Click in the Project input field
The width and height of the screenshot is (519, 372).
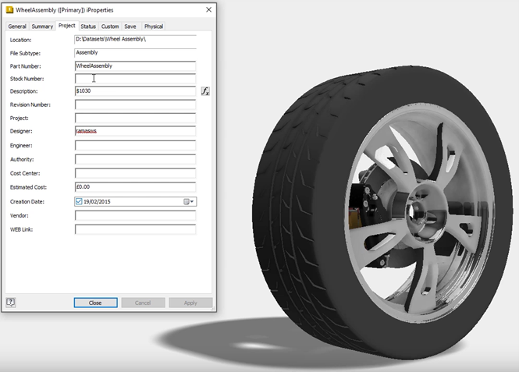135,118
